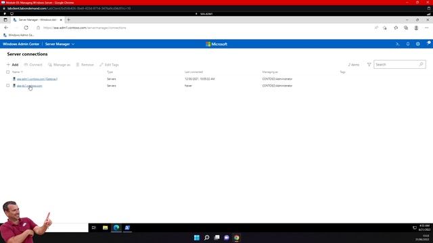Reload the page with Refresh button
Image resolution: width=433 pixels, height=243 pixels.
click(x=26, y=28)
